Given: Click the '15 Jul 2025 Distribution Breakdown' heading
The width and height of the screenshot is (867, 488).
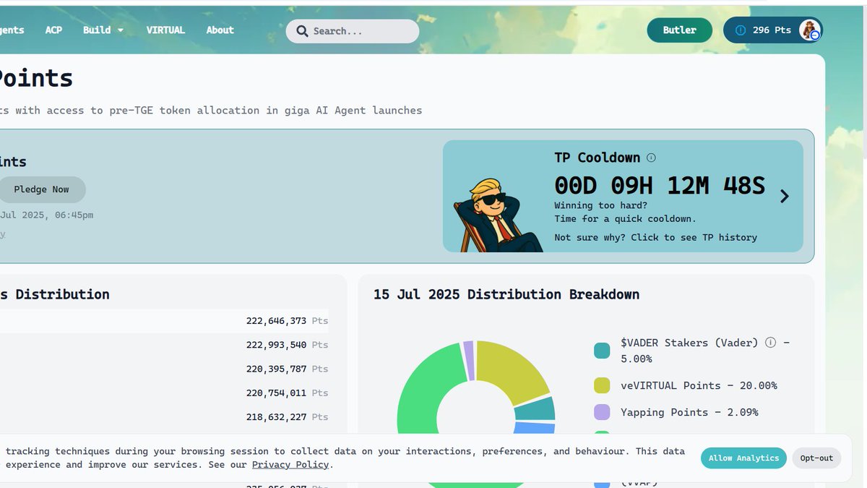Looking at the screenshot, I should 506,294.
